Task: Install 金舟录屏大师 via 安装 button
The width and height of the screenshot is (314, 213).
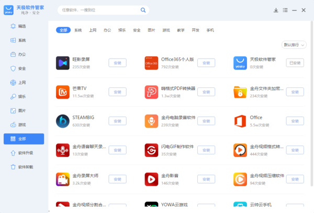Action: pyautogui.click(x=118, y=179)
